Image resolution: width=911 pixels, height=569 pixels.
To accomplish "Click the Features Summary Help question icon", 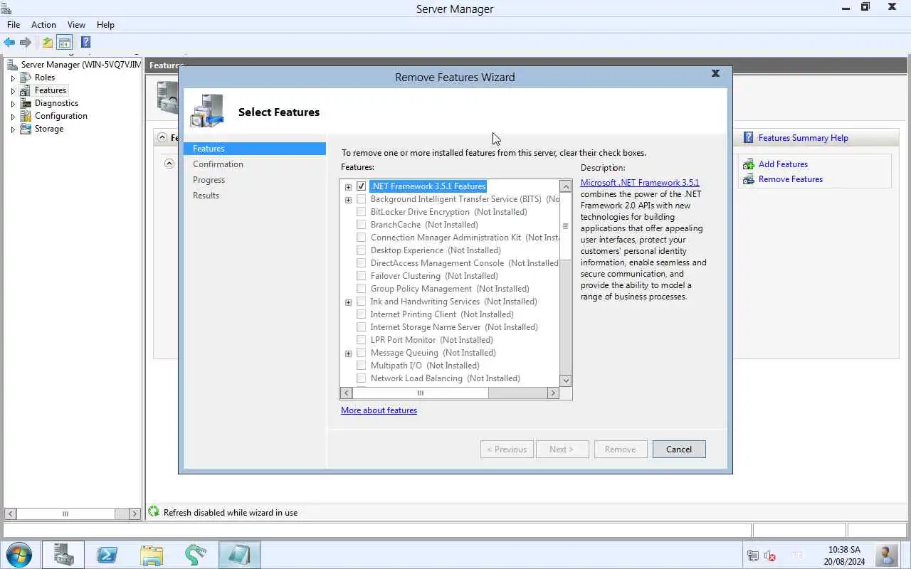I will click(749, 138).
